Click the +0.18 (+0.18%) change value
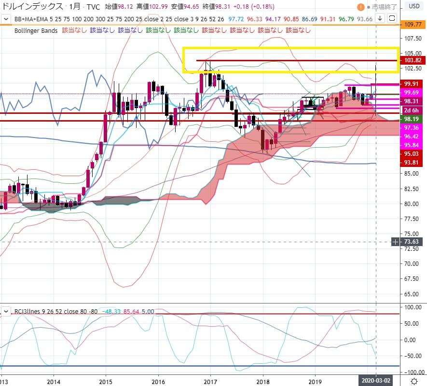The image size is (427, 386). pos(254,7)
